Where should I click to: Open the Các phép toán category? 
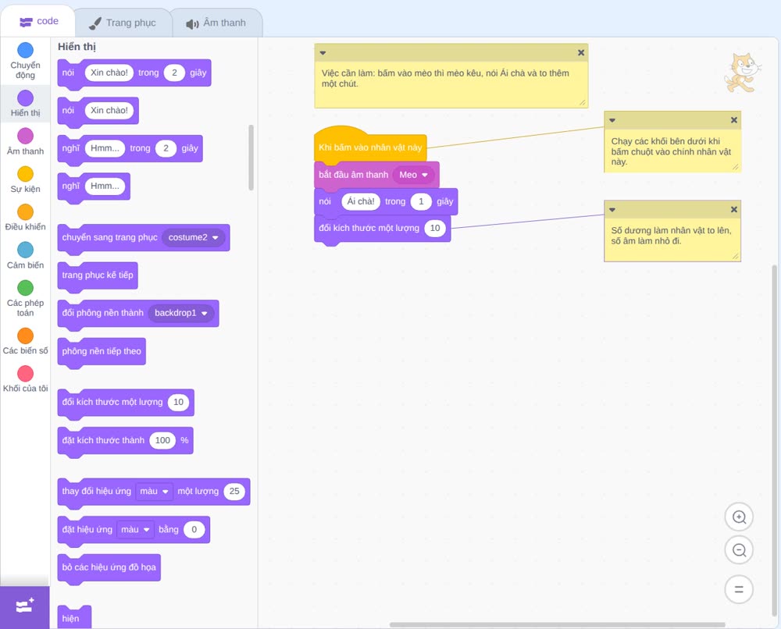[26, 299]
